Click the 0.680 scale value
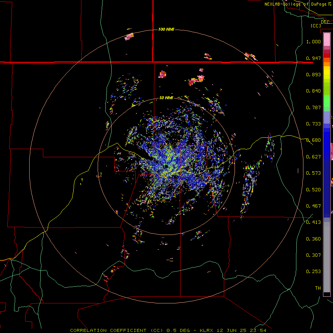 tap(313, 140)
